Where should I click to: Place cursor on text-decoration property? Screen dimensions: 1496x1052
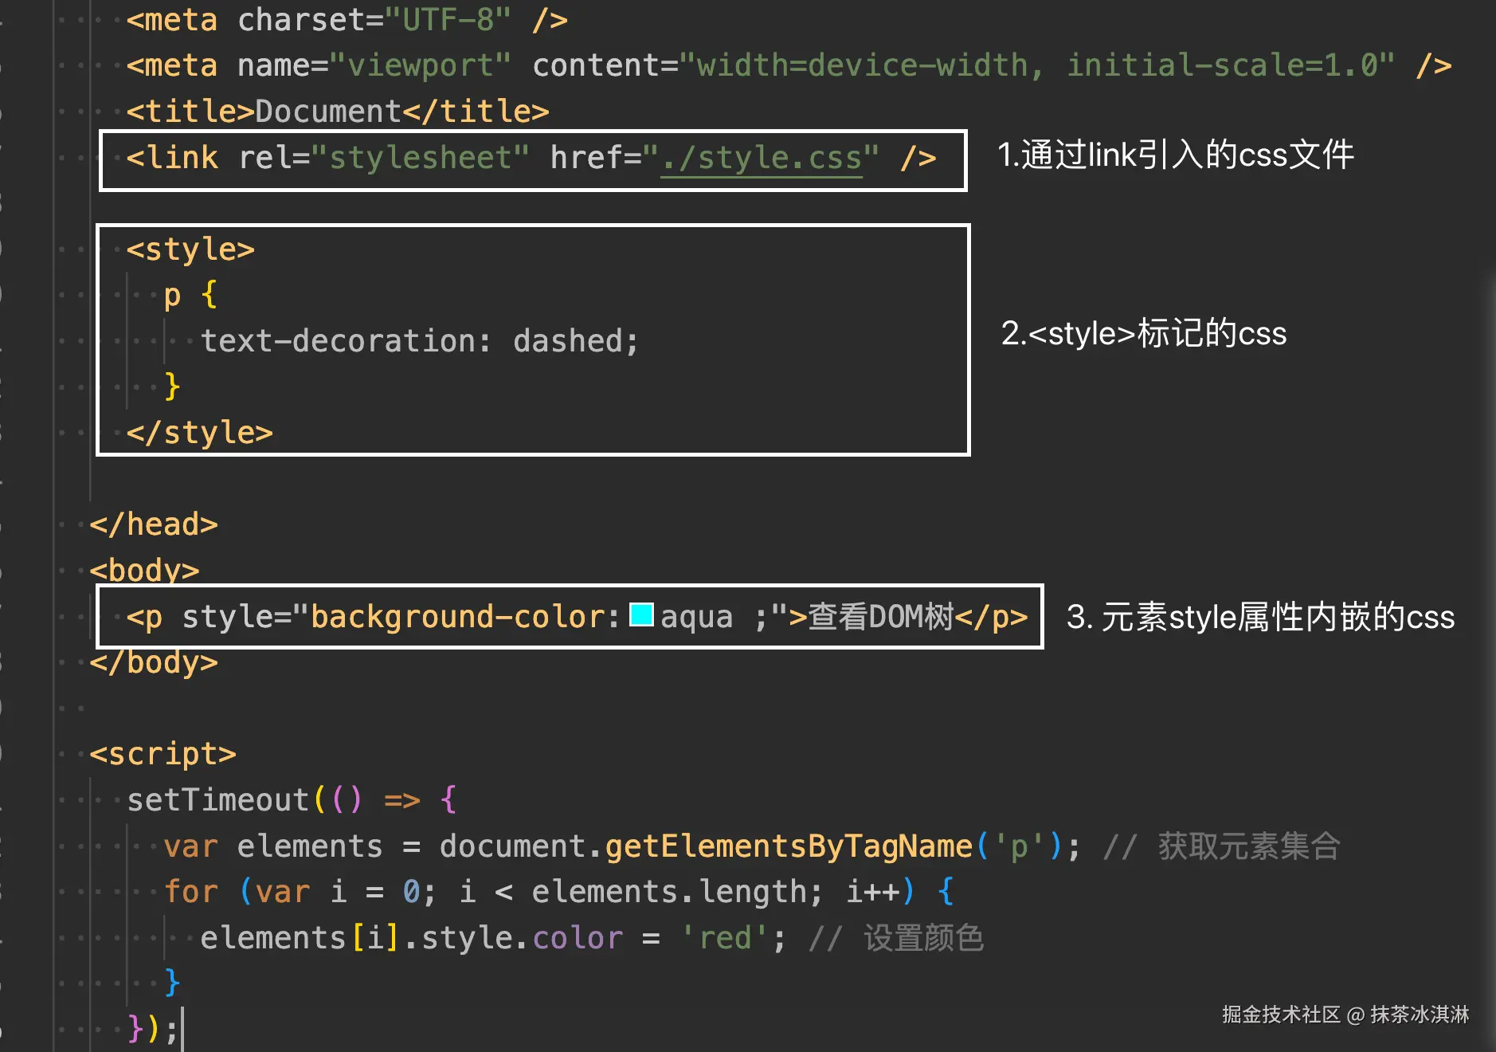pyautogui.click(x=346, y=341)
